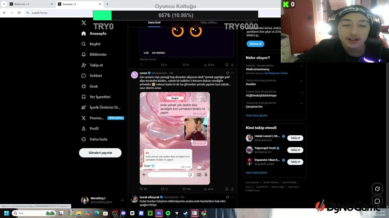Switch to the Takip ediliyor tab
Screen dimensions: 389x218
coord(208,22)
